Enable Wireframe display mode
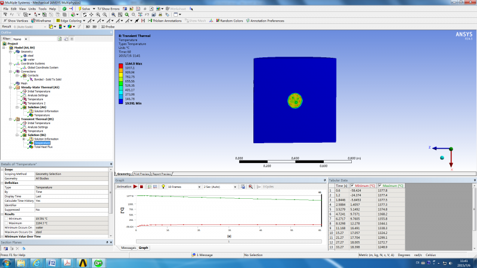Screen dimensions: 477x268 tap(42, 20)
